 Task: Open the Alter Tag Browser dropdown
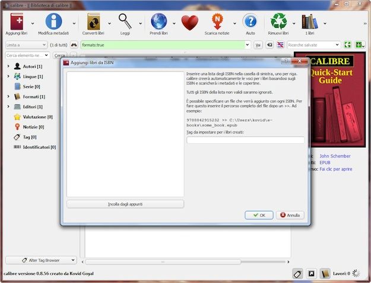(41, 260)
